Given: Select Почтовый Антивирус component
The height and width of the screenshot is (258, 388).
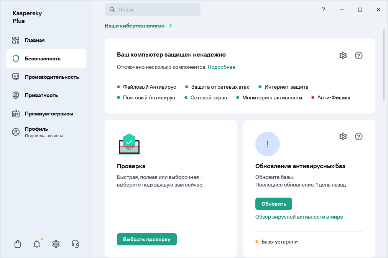Looking at the screenshot, I should (x=146, y=98).
